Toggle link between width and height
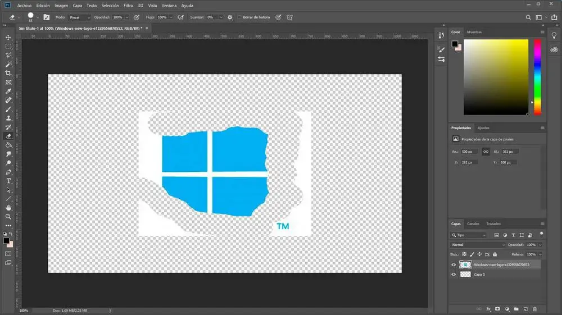Viewport: 562px width, 315px height. coord(486,152)
